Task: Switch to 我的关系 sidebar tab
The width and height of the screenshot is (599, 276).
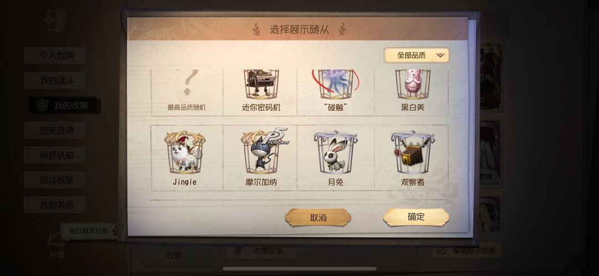Action: coord(54,205)
